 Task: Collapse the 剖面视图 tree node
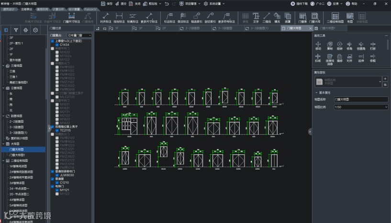pos(3,116)
